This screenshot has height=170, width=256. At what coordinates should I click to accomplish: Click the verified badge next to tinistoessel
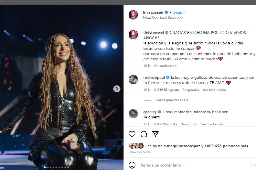[166, 12]
